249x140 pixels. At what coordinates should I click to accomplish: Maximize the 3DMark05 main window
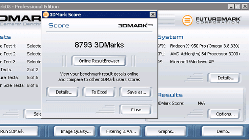[238, 7]
